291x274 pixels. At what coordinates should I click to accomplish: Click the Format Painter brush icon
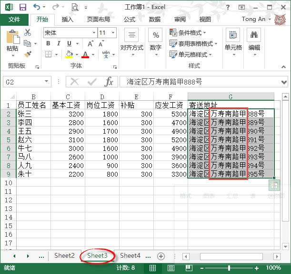pos(28,54)
